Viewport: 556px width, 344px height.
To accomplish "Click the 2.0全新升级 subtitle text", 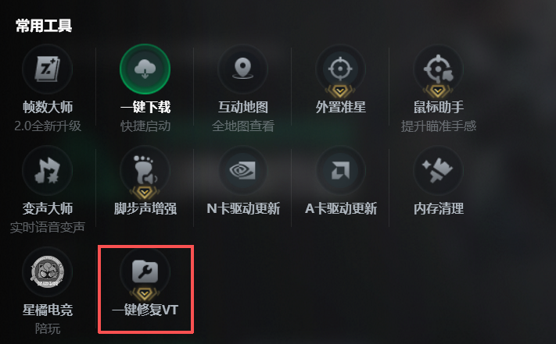I will 48,126.
